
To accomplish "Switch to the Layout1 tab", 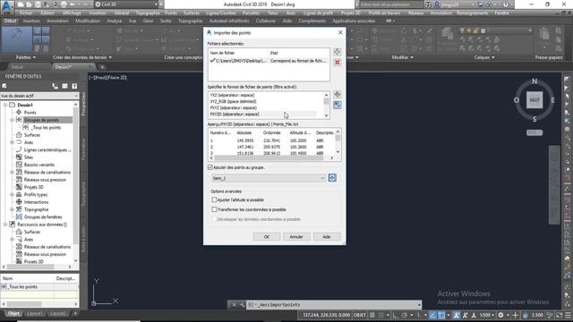I will [35, 314].
